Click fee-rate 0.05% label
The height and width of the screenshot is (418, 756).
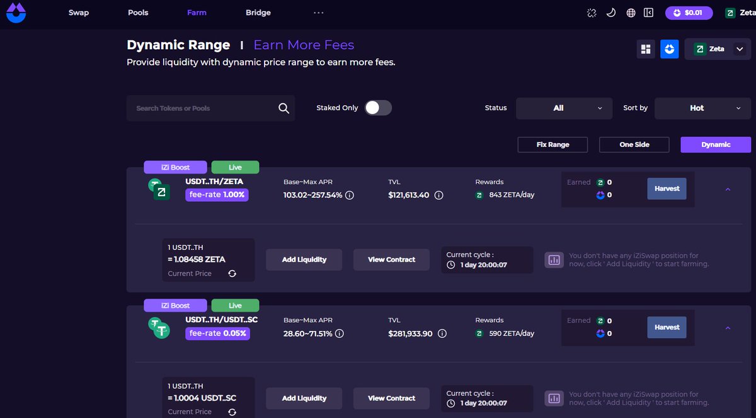click(217, 334)
